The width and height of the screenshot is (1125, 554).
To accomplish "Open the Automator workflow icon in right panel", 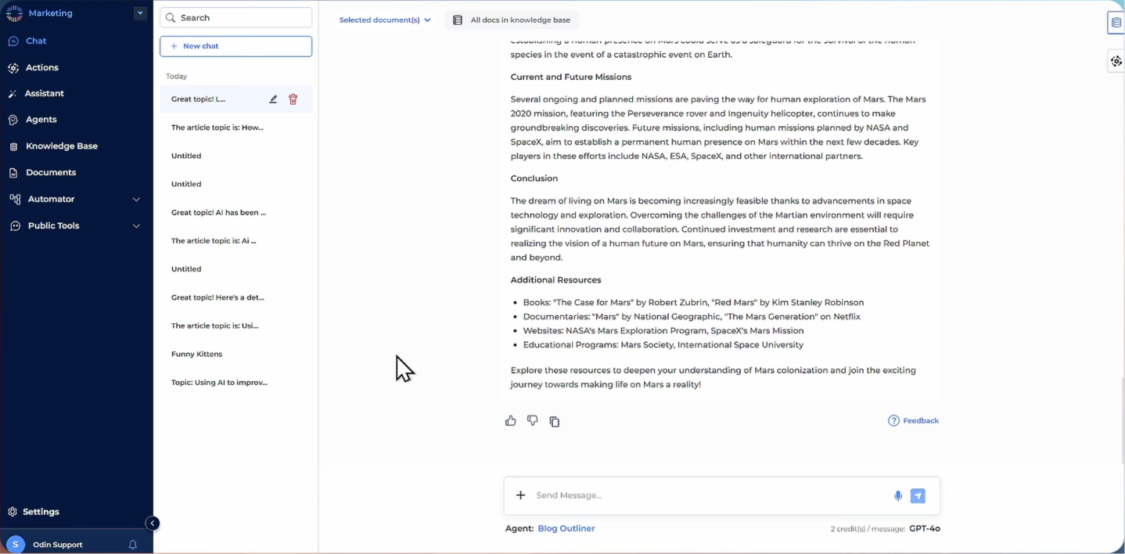I will [1116, 60].
